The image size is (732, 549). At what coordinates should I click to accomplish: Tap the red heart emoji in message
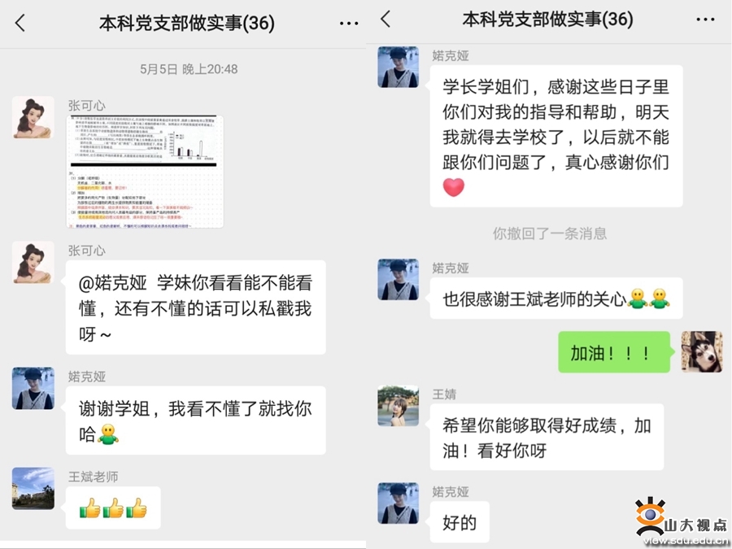click(453, 187)
